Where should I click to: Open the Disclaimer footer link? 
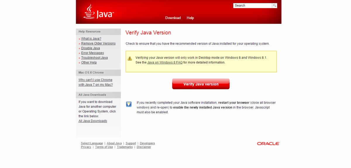pyautogui.click(x=144, y=147)
